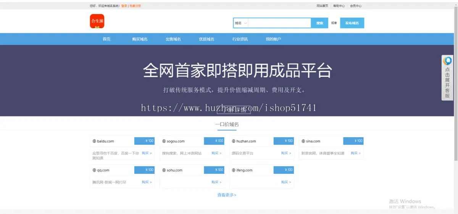The image size is (458, 214).
Task: Click globe icon beside sogou.com
Action: pyautogui.click(x=164, y=141)
